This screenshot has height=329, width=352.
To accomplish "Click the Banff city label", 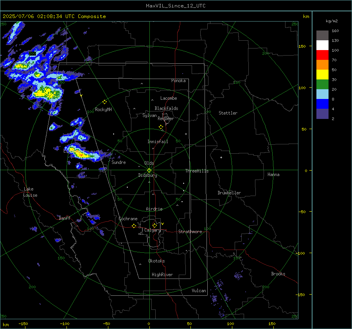I will (x=65, y=218).
